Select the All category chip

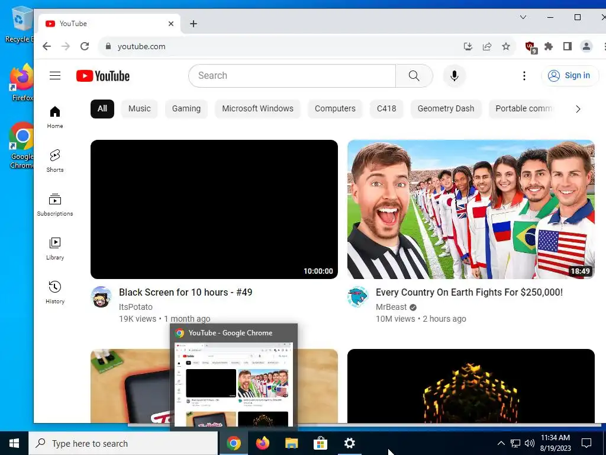point(102,109)
